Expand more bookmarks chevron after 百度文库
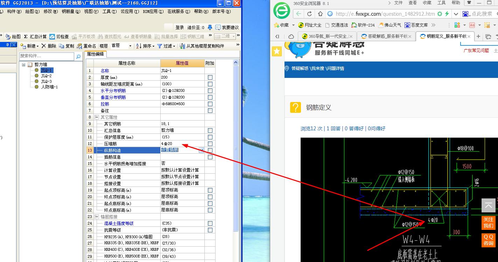This screenshot has width=498, height=262. click(433, 25)
